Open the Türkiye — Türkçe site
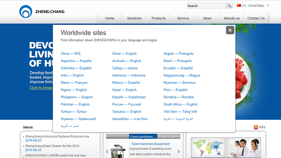This screenshot has height=158, width=281. (74, 112)
